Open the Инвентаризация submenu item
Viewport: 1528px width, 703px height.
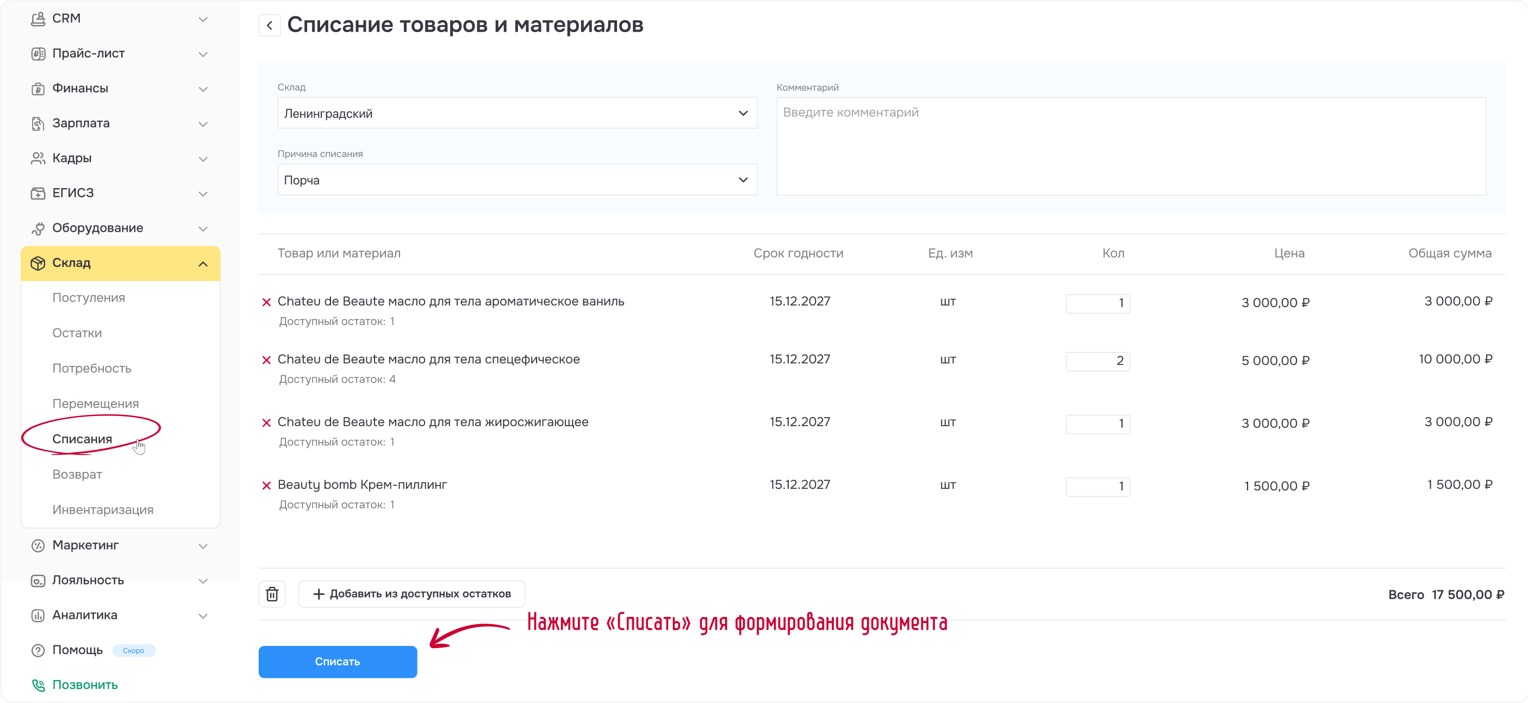(103, 510)
